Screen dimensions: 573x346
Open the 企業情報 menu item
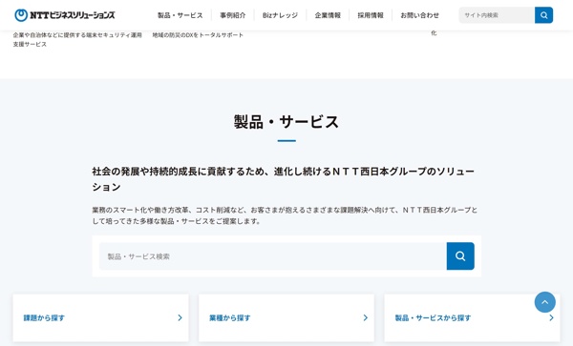(x=328, y=15)
